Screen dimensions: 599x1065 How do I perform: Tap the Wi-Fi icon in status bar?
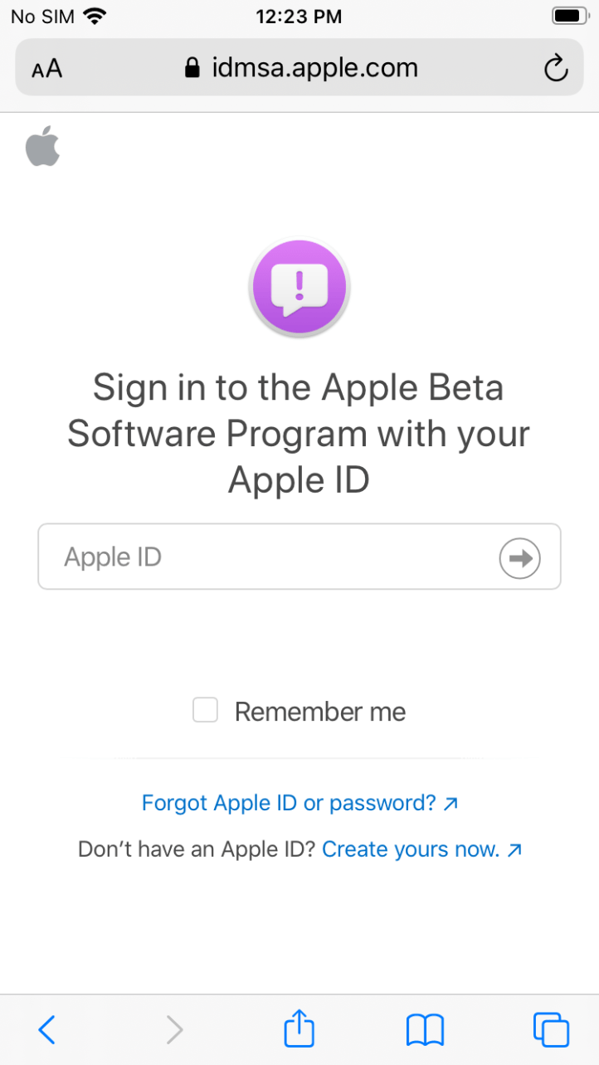93,15
